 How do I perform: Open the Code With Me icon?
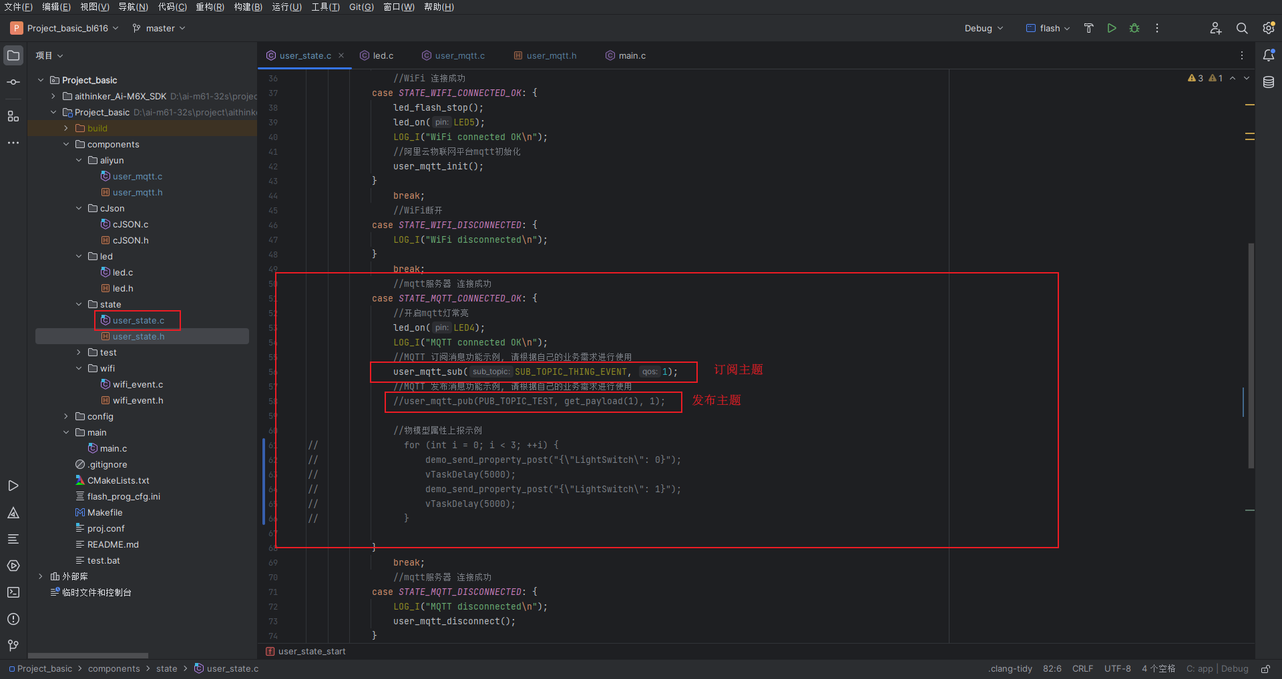click(x=1216, y=28)
